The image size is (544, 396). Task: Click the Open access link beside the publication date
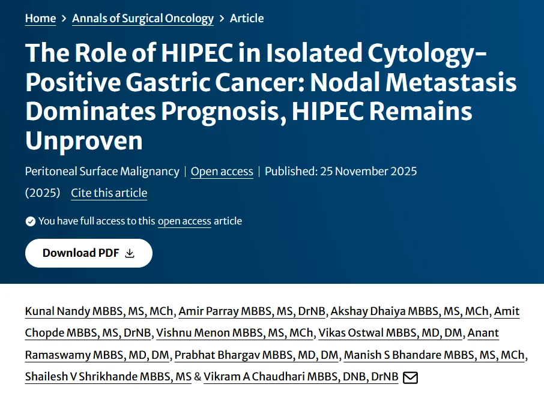point(222,172)
